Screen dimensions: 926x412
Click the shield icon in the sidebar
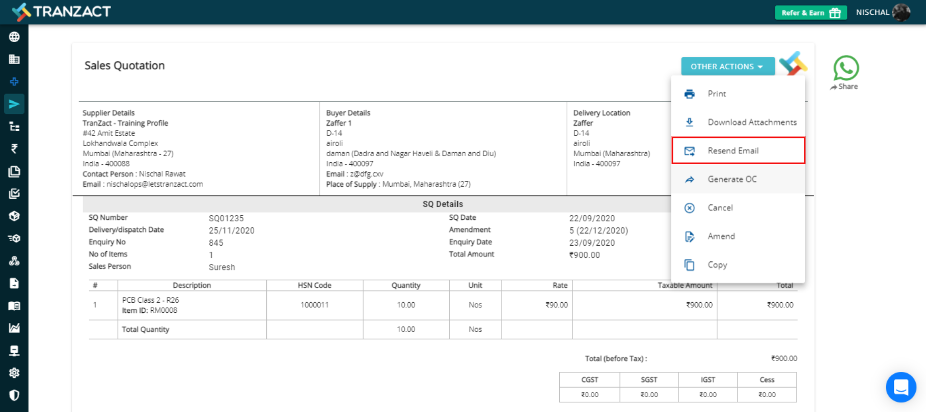click(14, 395)
